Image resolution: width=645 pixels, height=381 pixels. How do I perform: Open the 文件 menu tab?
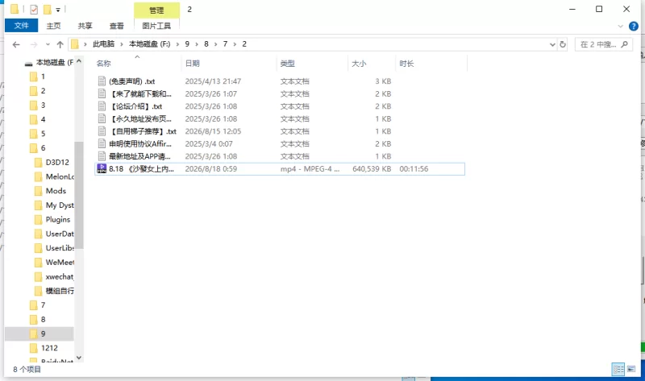22,26
